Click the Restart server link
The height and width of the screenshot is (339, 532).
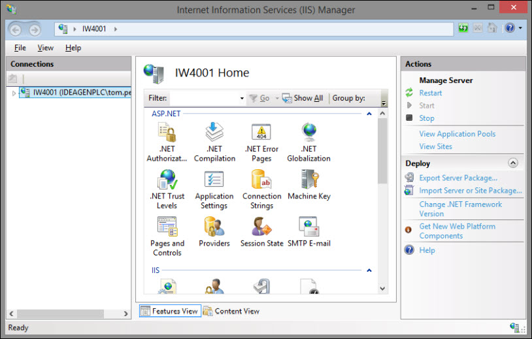[430, 93]
